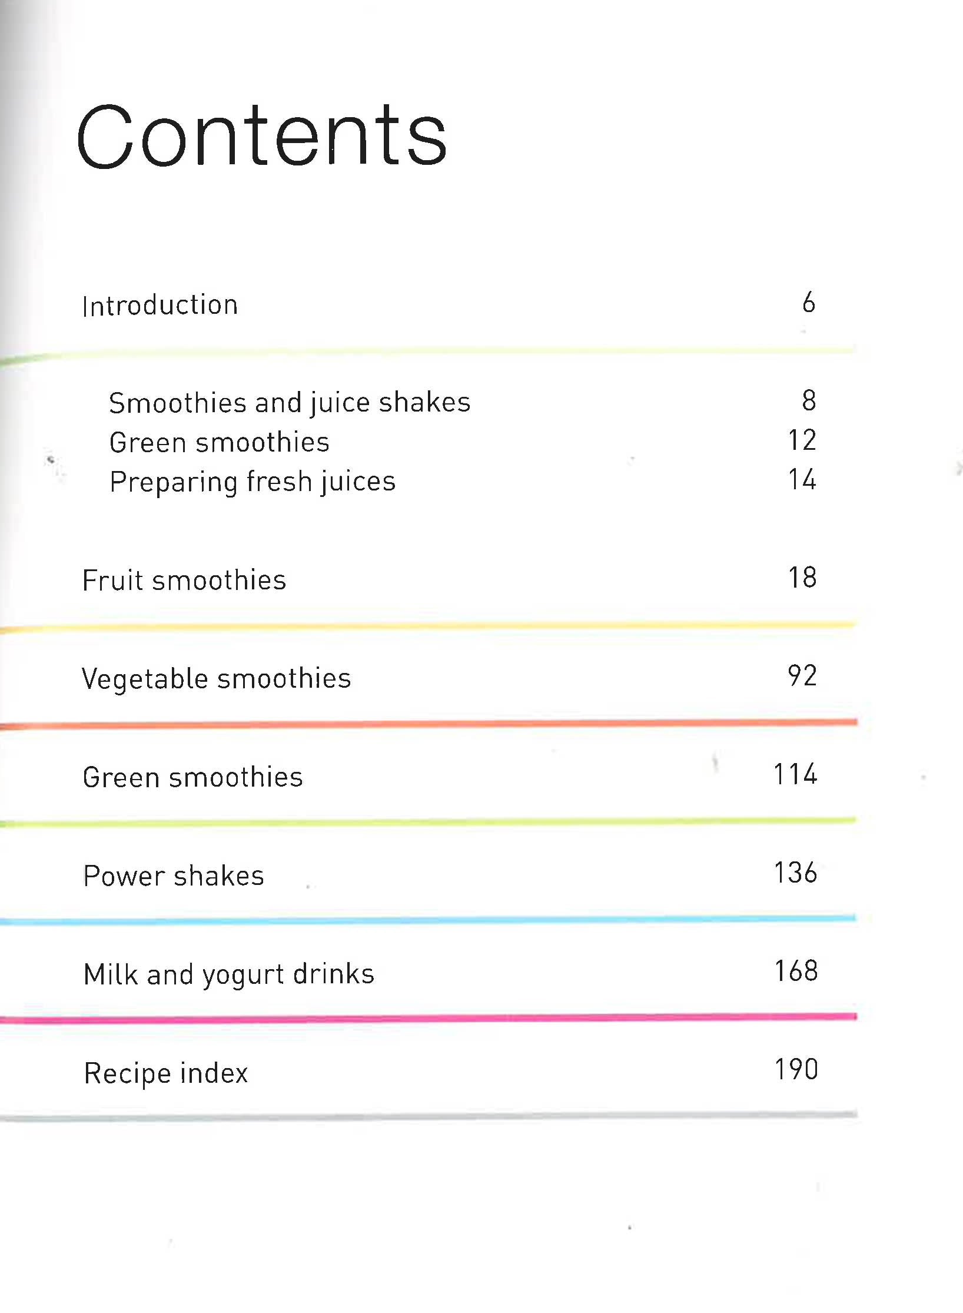Screen dimensions: 963x1313
Task: Click page number 190
Action: click(x=796, y=1070)
